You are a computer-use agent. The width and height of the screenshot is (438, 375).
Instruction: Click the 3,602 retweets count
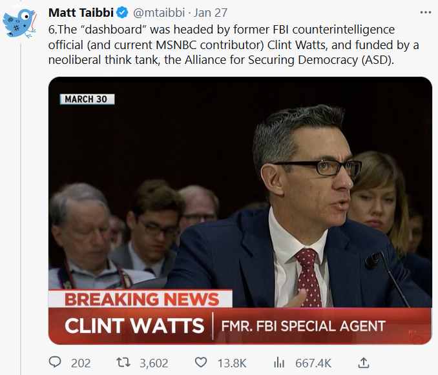pos(154,363)
